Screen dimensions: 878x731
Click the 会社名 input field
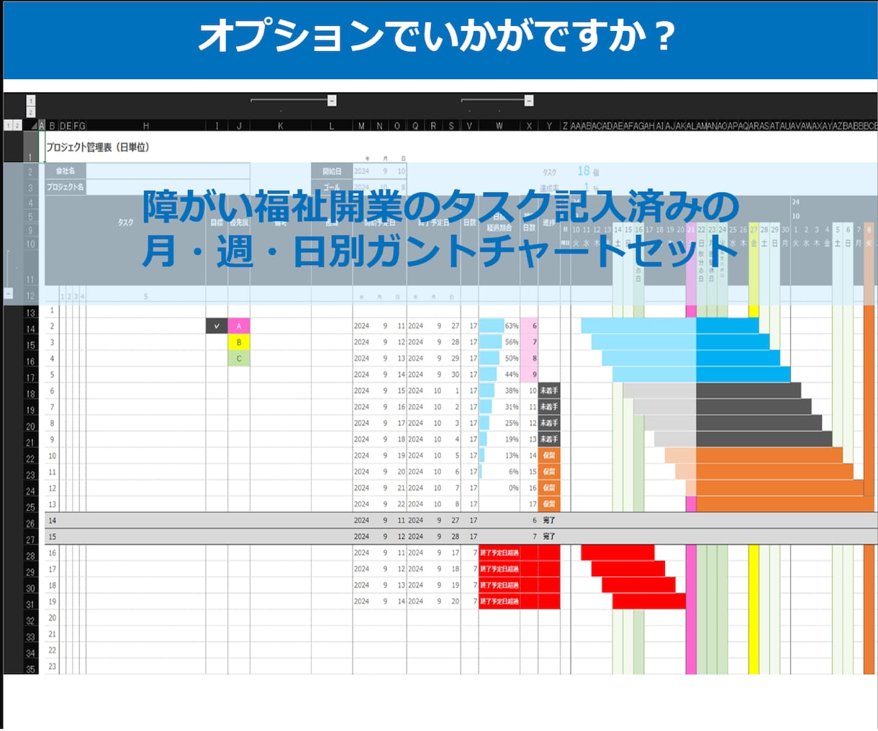pyautogui.click(x=168, y=171)
